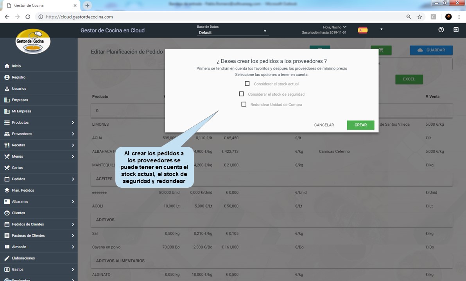The width and height of the screenshot is (466, 281).
Task: Click the Spanish flag language icon
Action: (363, 30)
